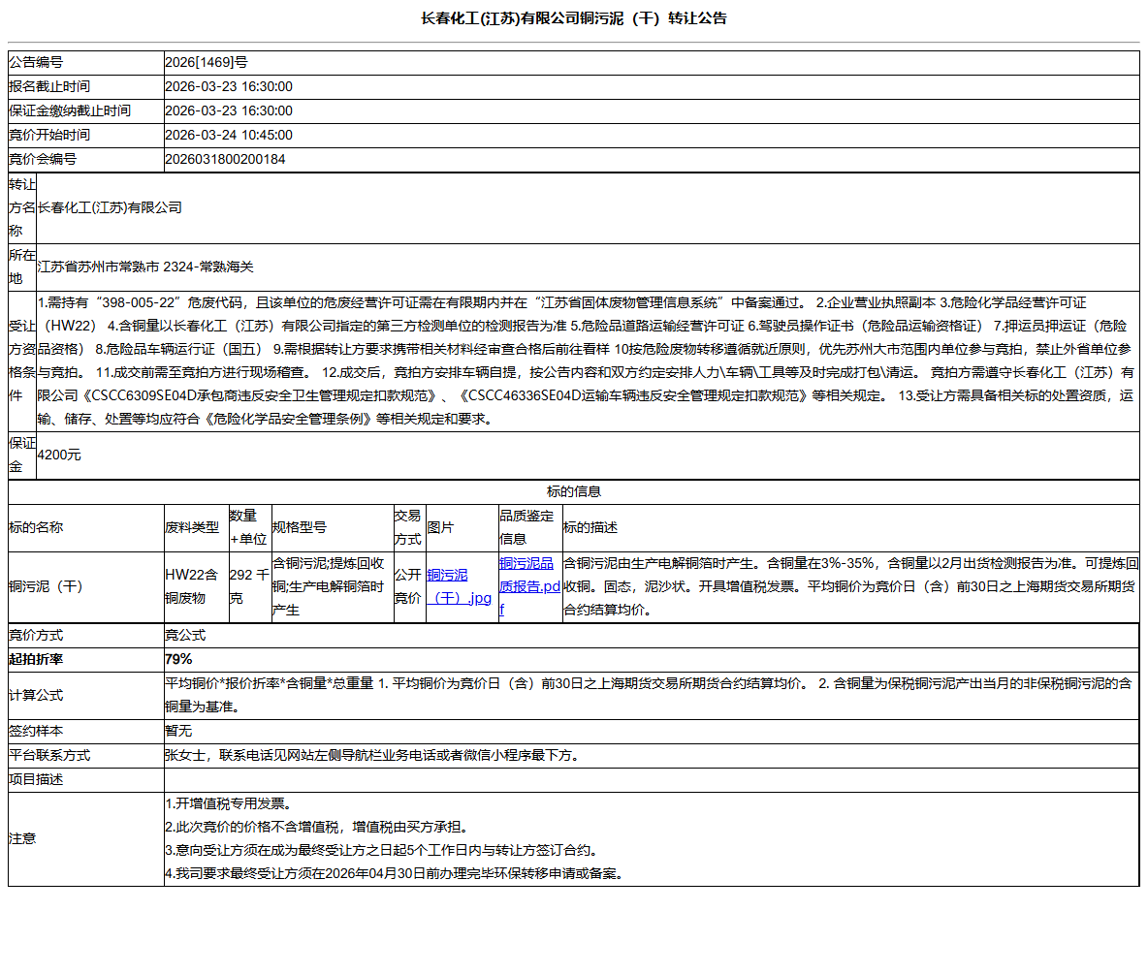Screen dimensions: 1148x974
Task: Click the 起拍折率 79% value
Action: click(x=179, y=657)
